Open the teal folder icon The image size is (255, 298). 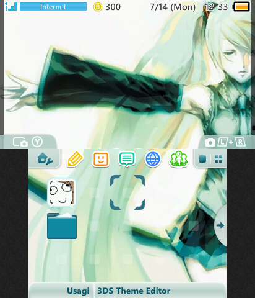[x=62, y=225]
